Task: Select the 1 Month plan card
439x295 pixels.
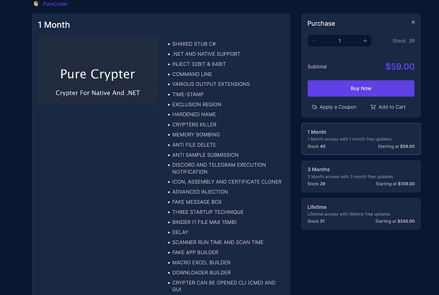Action: (x=361, y=139)
